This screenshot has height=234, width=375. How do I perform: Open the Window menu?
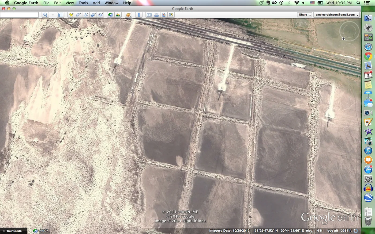[x=111, y=3]
